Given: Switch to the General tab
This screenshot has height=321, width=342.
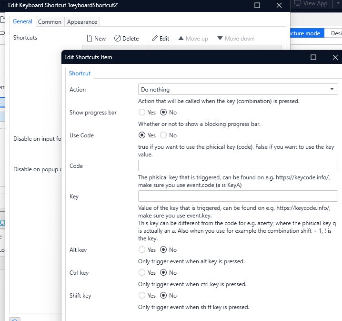Looking at the screenshot, I should 22,21.
